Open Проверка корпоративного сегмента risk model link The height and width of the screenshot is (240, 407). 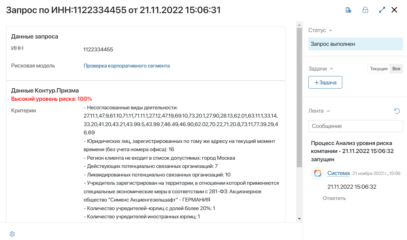(x=127, y=66)
